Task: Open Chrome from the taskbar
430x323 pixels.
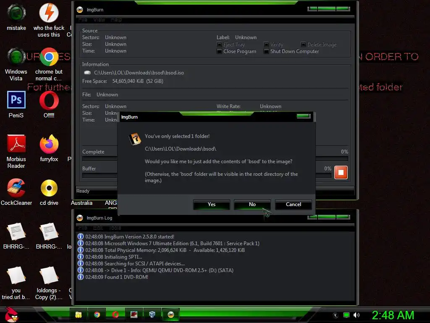Action: pyautogui.click(x=97, y=315)
